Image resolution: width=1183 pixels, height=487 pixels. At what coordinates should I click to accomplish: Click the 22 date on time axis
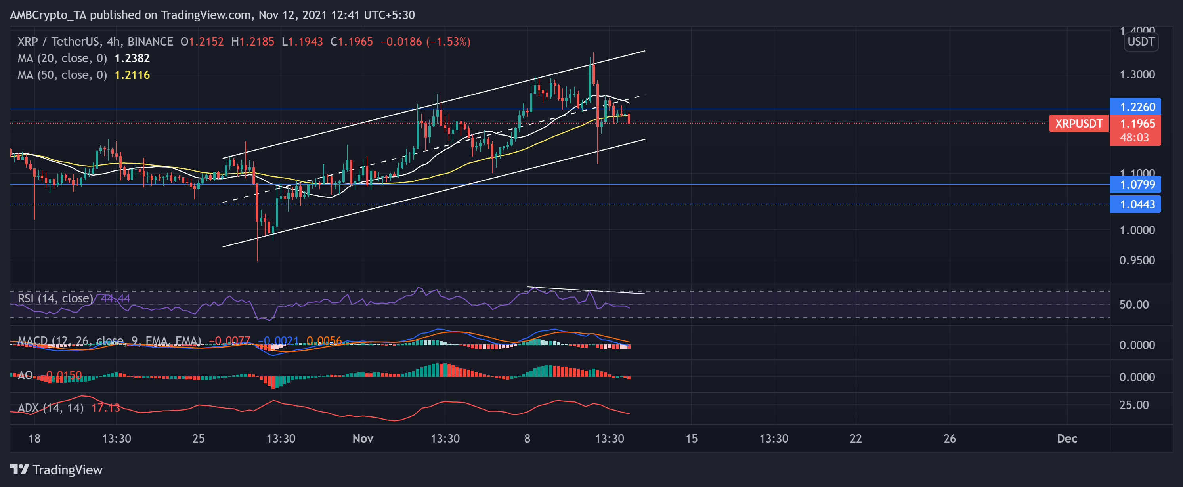[856, 438]
